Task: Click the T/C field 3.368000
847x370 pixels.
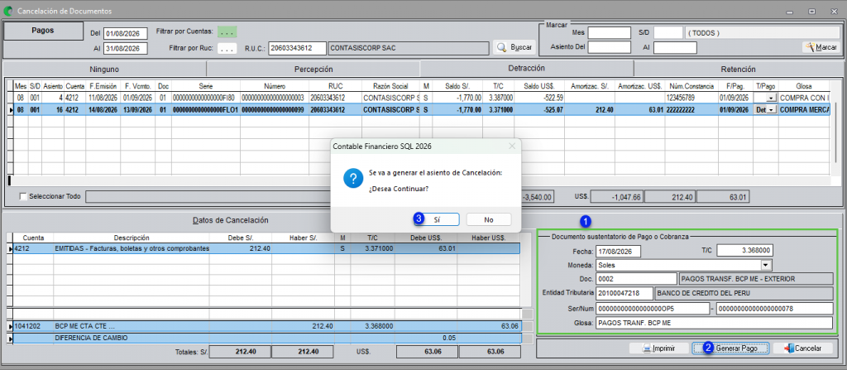Action: click(x=745, y=251)
